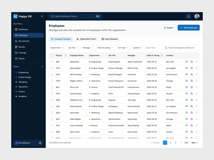Check the select-all checkbox in table header
214x160 pixels.
[52, 55]
